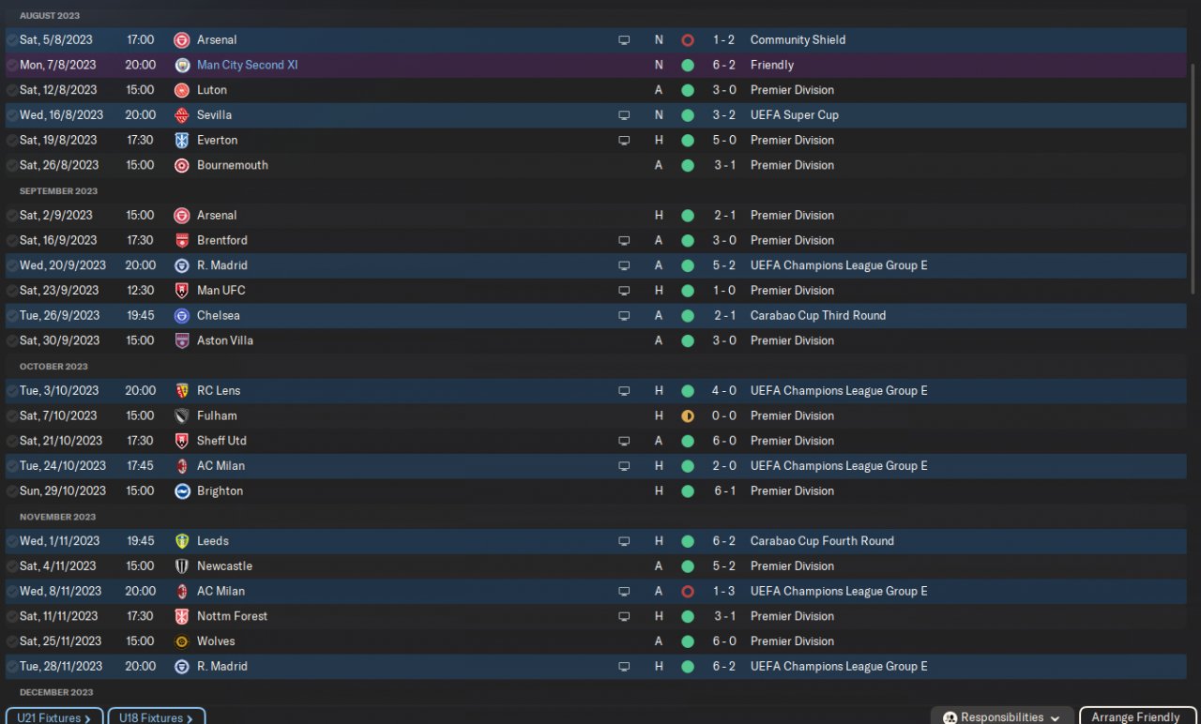This screenshot has width=1201, height=724.
Task: Click the TV broadcast icon on the Brentford row
Action: pos(624,241)
